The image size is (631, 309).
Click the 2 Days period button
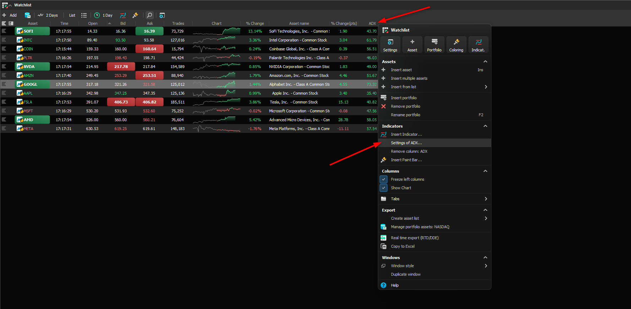click(x=48, y=15)
